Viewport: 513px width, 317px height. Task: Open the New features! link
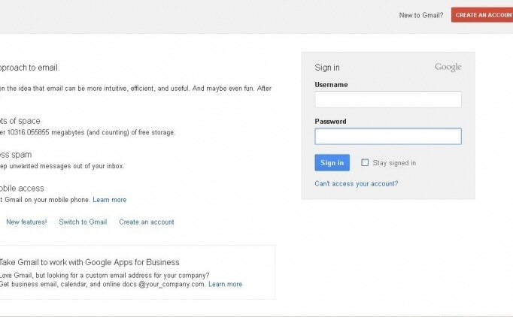tap(26, 222)
